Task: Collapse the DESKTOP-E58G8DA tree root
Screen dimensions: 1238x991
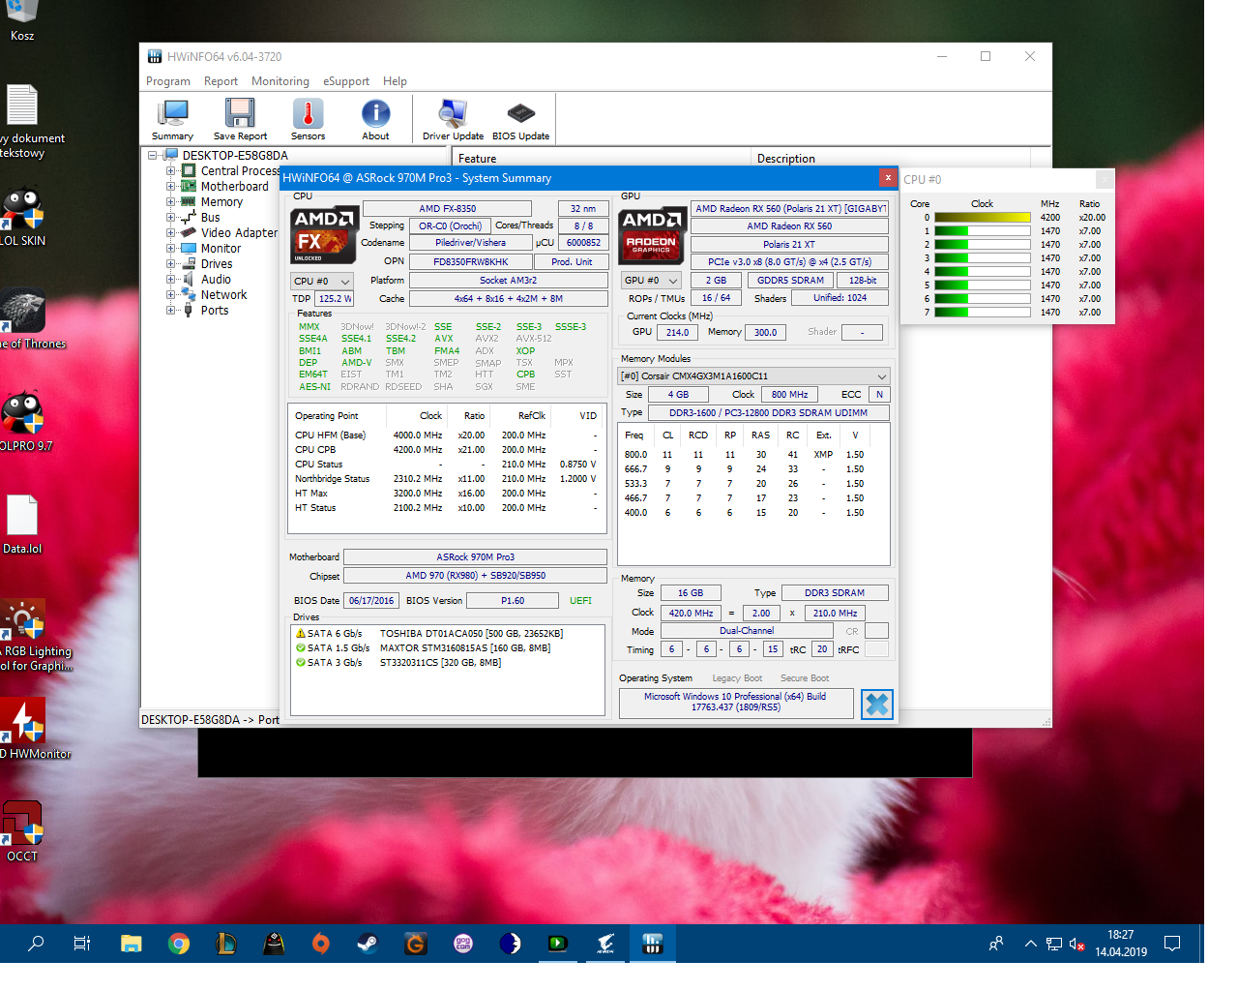Action: [x=152, y=155]
